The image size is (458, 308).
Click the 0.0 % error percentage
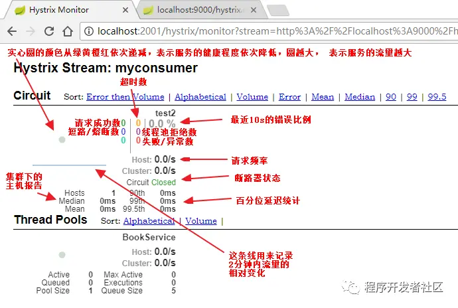coord(162,124)
